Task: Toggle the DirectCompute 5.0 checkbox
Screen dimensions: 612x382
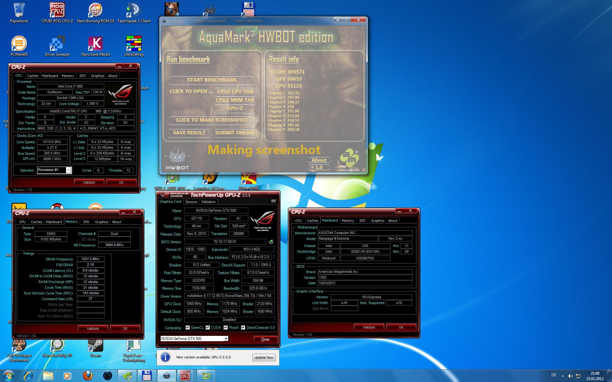Action: pos(243,327)
